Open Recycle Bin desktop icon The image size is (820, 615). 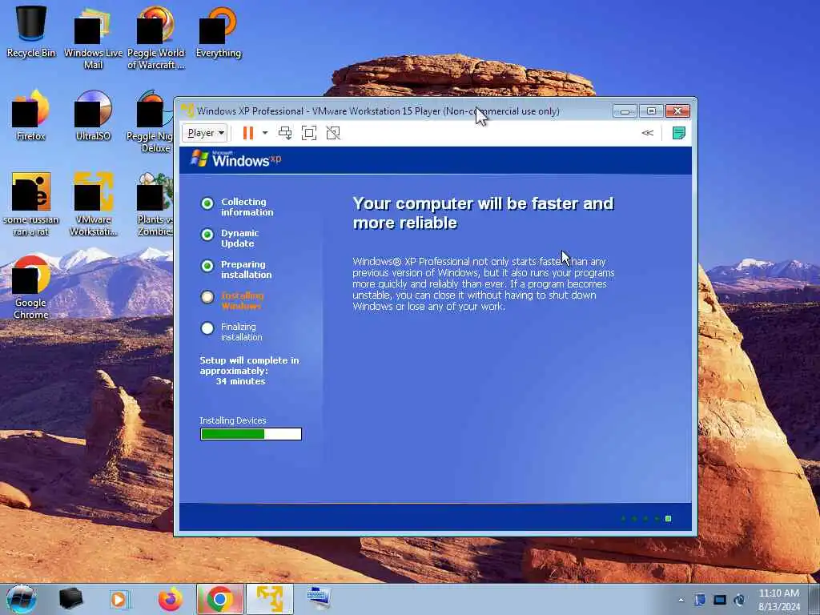[x=31, y=31]
